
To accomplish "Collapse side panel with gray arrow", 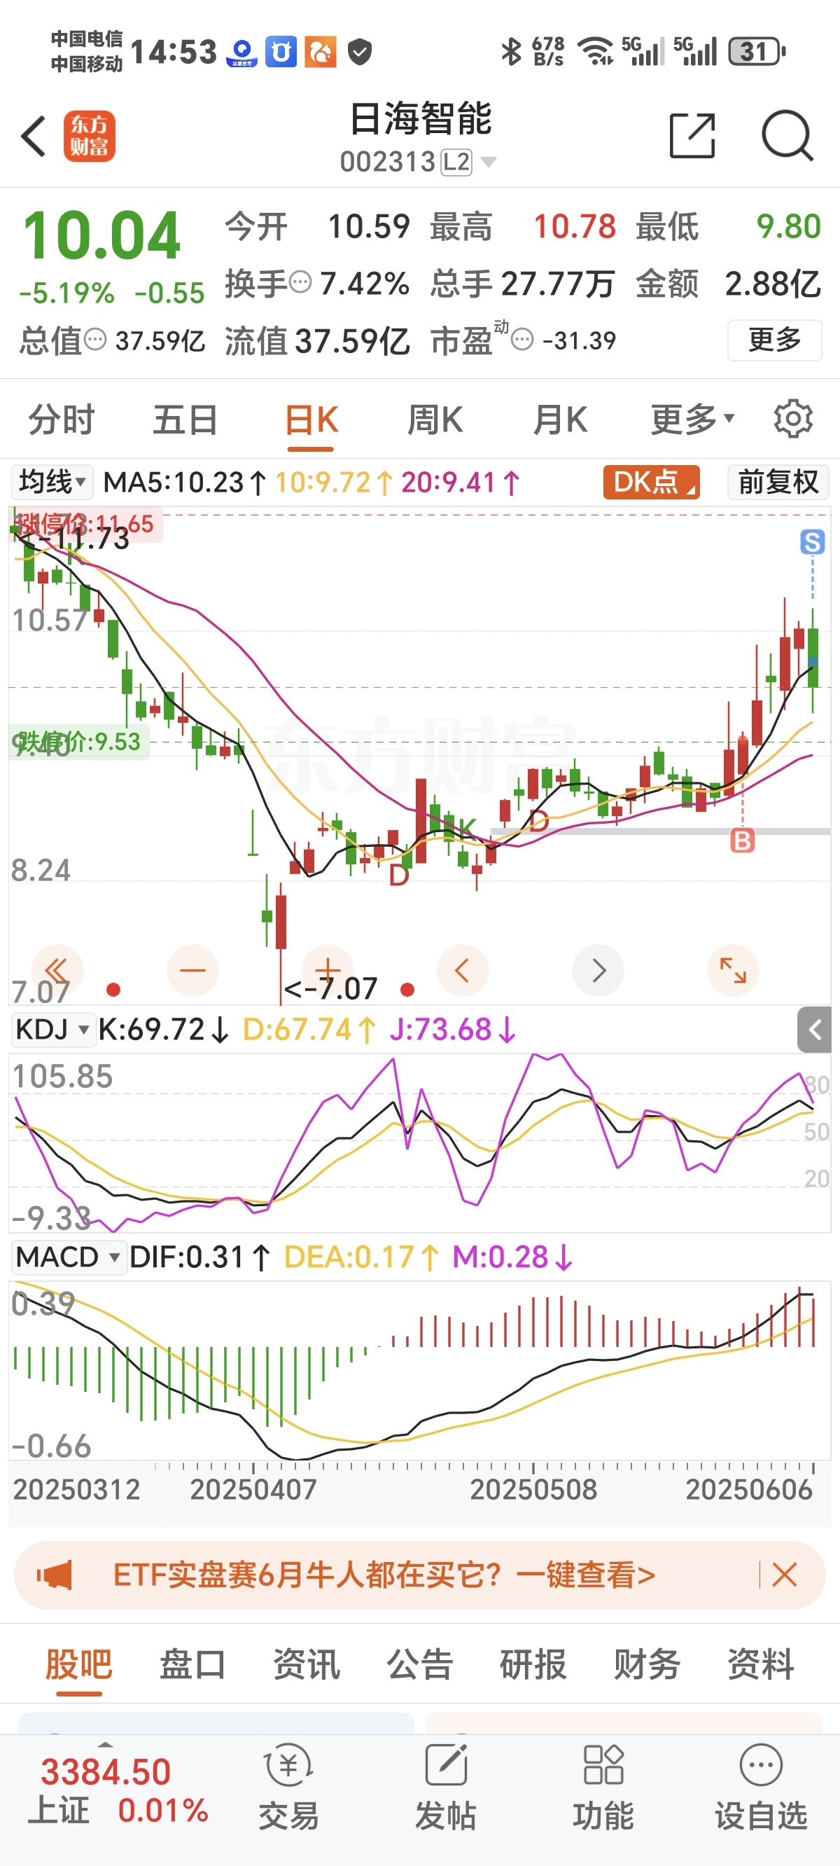I will [814, 1030].
